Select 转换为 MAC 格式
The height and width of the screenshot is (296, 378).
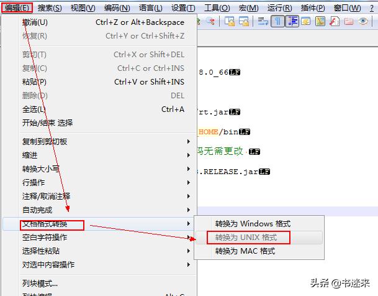tap(259, 251)
